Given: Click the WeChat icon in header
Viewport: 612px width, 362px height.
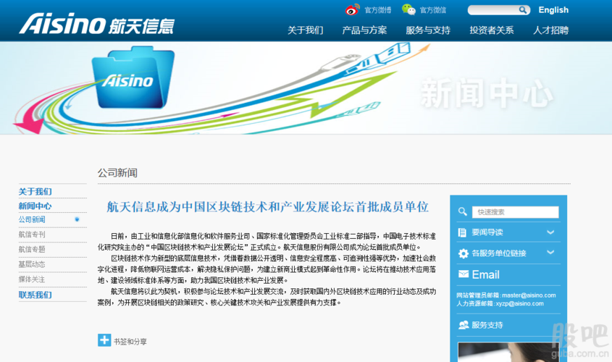Looking at the screenshot, I should click(409, 10).
